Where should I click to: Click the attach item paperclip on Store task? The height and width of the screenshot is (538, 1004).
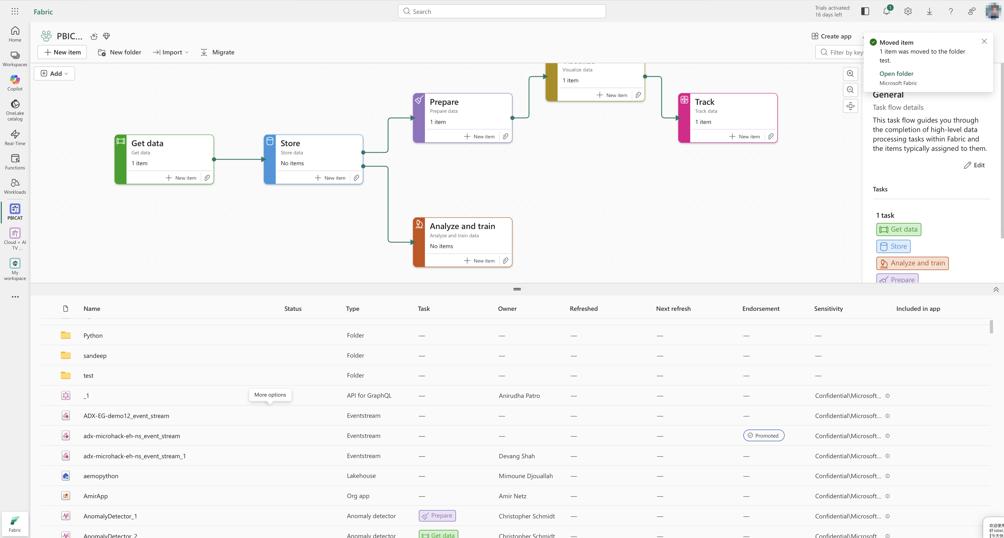pos(356,178)
